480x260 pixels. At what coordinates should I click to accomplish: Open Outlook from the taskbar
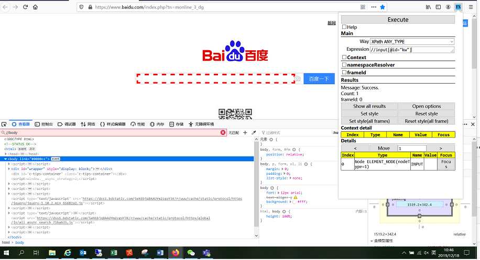[x=83, y=253]
